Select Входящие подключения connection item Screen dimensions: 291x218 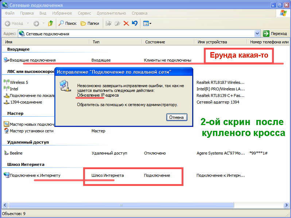32,60
